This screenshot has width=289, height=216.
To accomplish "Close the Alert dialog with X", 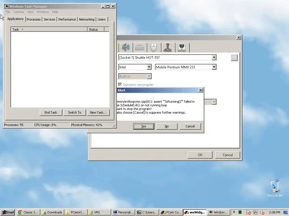I will tap(201, 90).
